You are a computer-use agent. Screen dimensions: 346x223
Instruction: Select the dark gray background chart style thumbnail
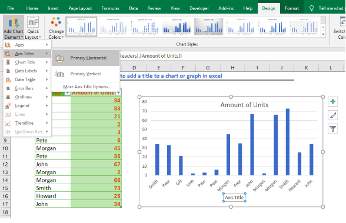pyautogui.click(x=208, y=27)
